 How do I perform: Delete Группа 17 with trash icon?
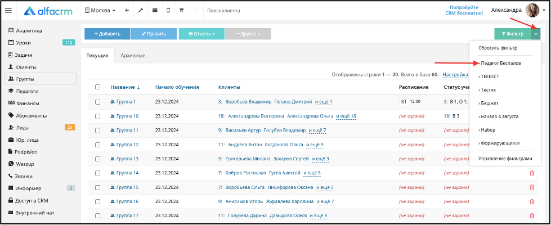532,216
